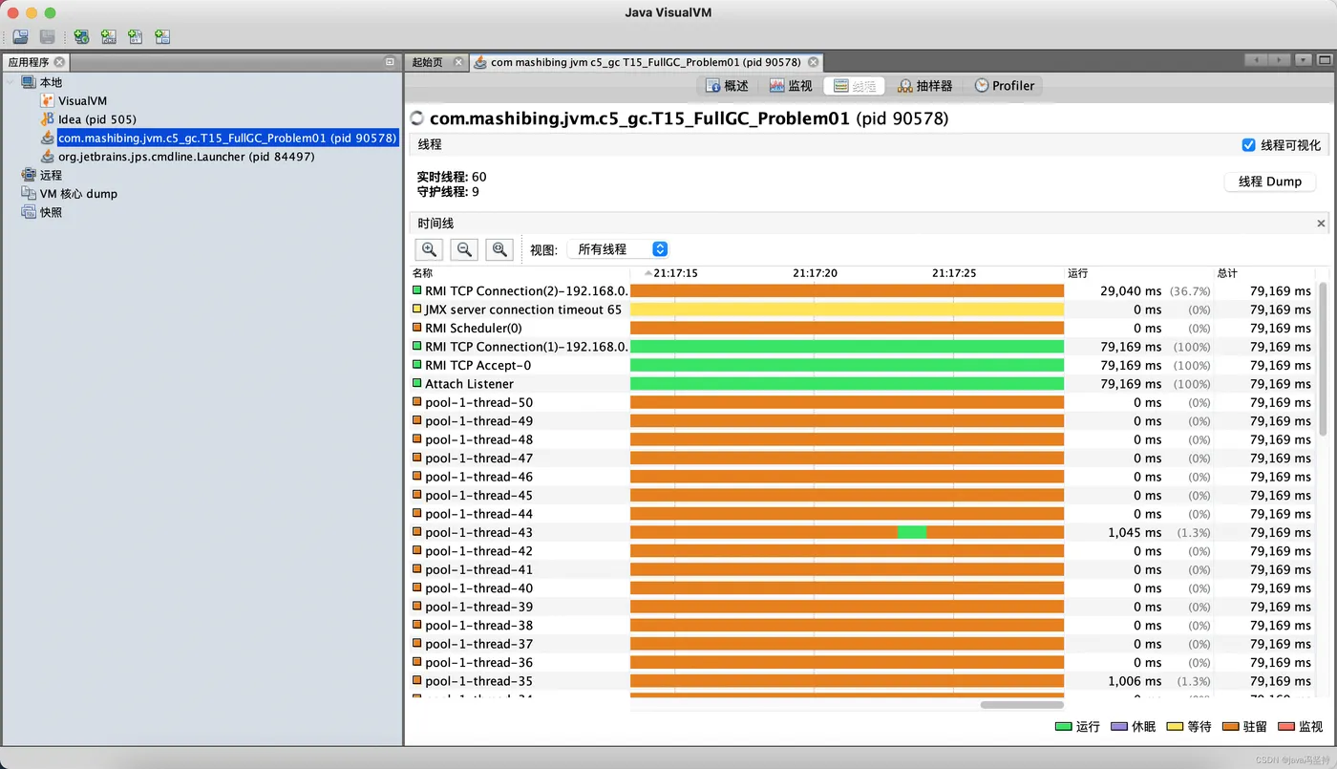This screenshot has height=769, width=1337.
Task: Close the 时间线 section
Action: (x=1322, y=224)
